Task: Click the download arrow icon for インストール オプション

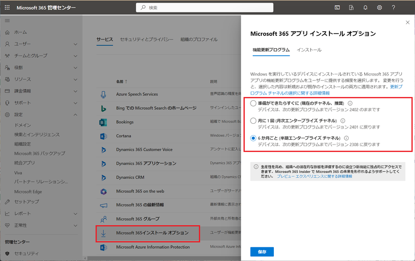Action: (103, 233)
